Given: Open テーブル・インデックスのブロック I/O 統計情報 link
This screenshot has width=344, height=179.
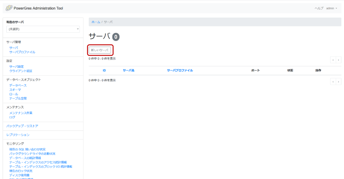Looking at the screenshot, I should click(41, 167).
